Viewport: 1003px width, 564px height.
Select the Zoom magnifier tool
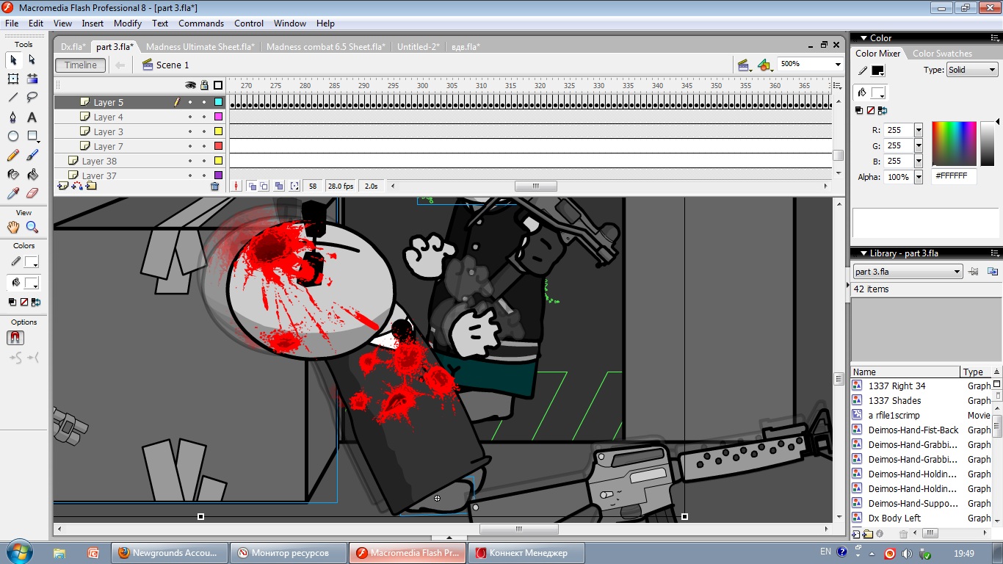tap(32, 227)
